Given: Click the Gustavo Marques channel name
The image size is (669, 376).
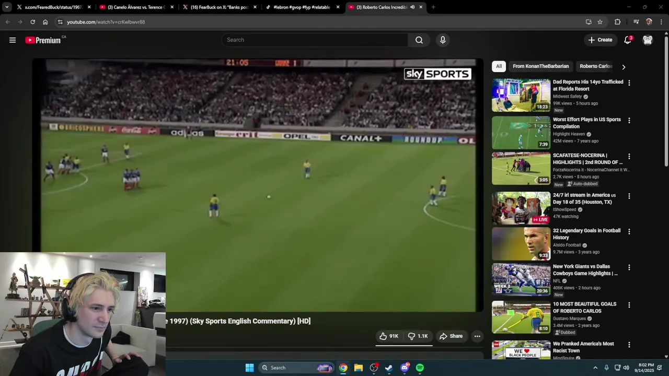Looking at the screenshot, I should coord(570,319).
